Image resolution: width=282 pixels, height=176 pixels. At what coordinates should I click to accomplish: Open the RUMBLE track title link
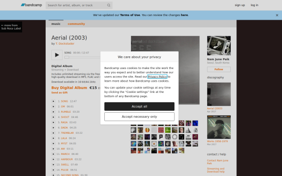coord(66,112)
